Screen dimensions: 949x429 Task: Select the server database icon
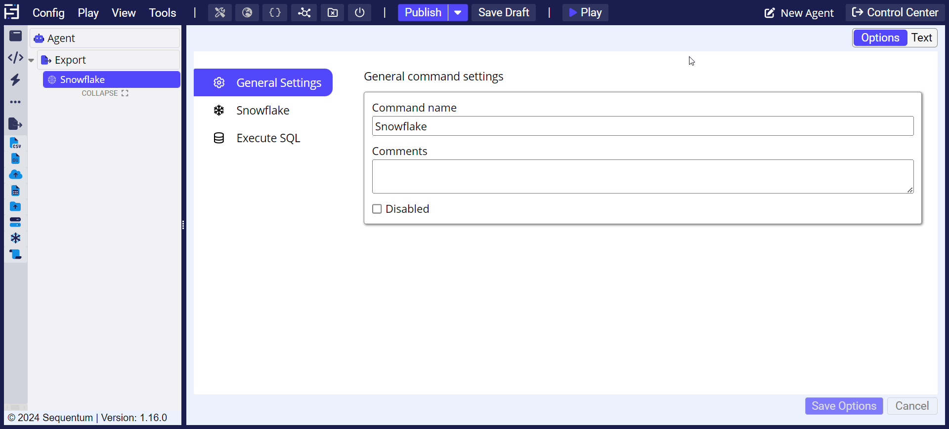click(15, 222)
